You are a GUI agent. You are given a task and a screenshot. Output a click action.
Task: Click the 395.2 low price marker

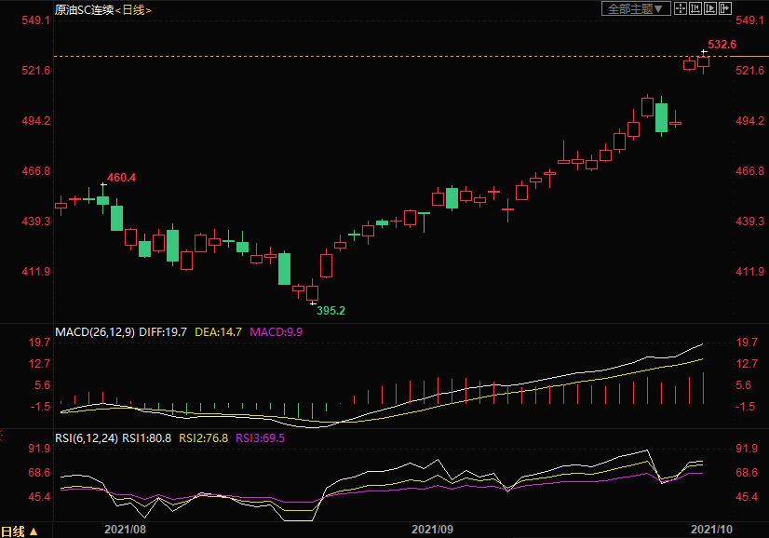331,311
